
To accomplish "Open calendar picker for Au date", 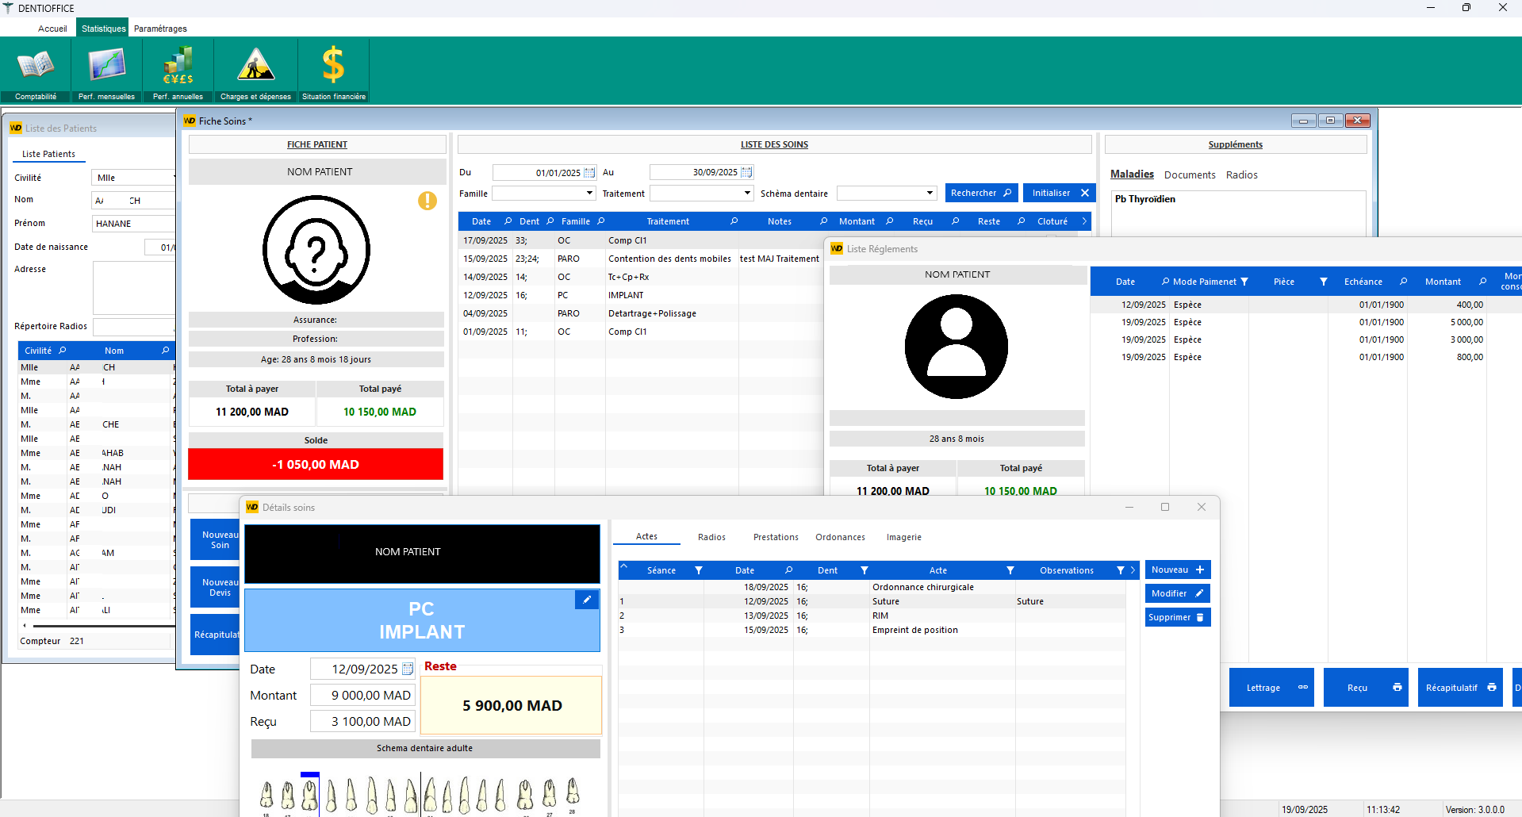I will (746, 173).
